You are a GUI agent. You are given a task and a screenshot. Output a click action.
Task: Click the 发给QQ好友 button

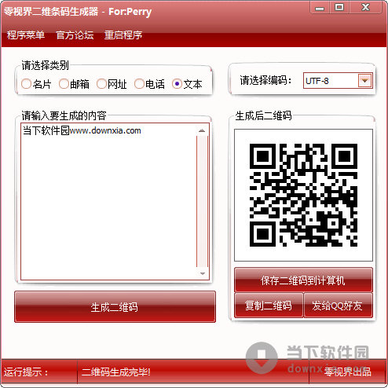(x=338, y=306)
